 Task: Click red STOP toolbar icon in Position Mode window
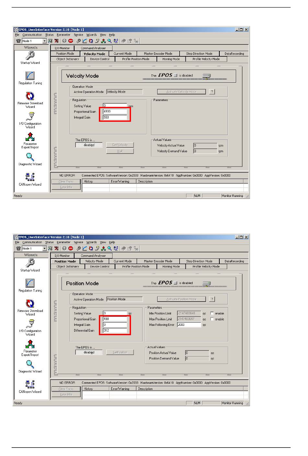71,248
